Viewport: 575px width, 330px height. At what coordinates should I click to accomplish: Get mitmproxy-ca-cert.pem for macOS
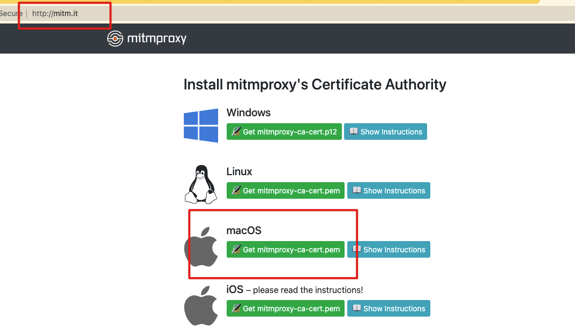[286, 249]
